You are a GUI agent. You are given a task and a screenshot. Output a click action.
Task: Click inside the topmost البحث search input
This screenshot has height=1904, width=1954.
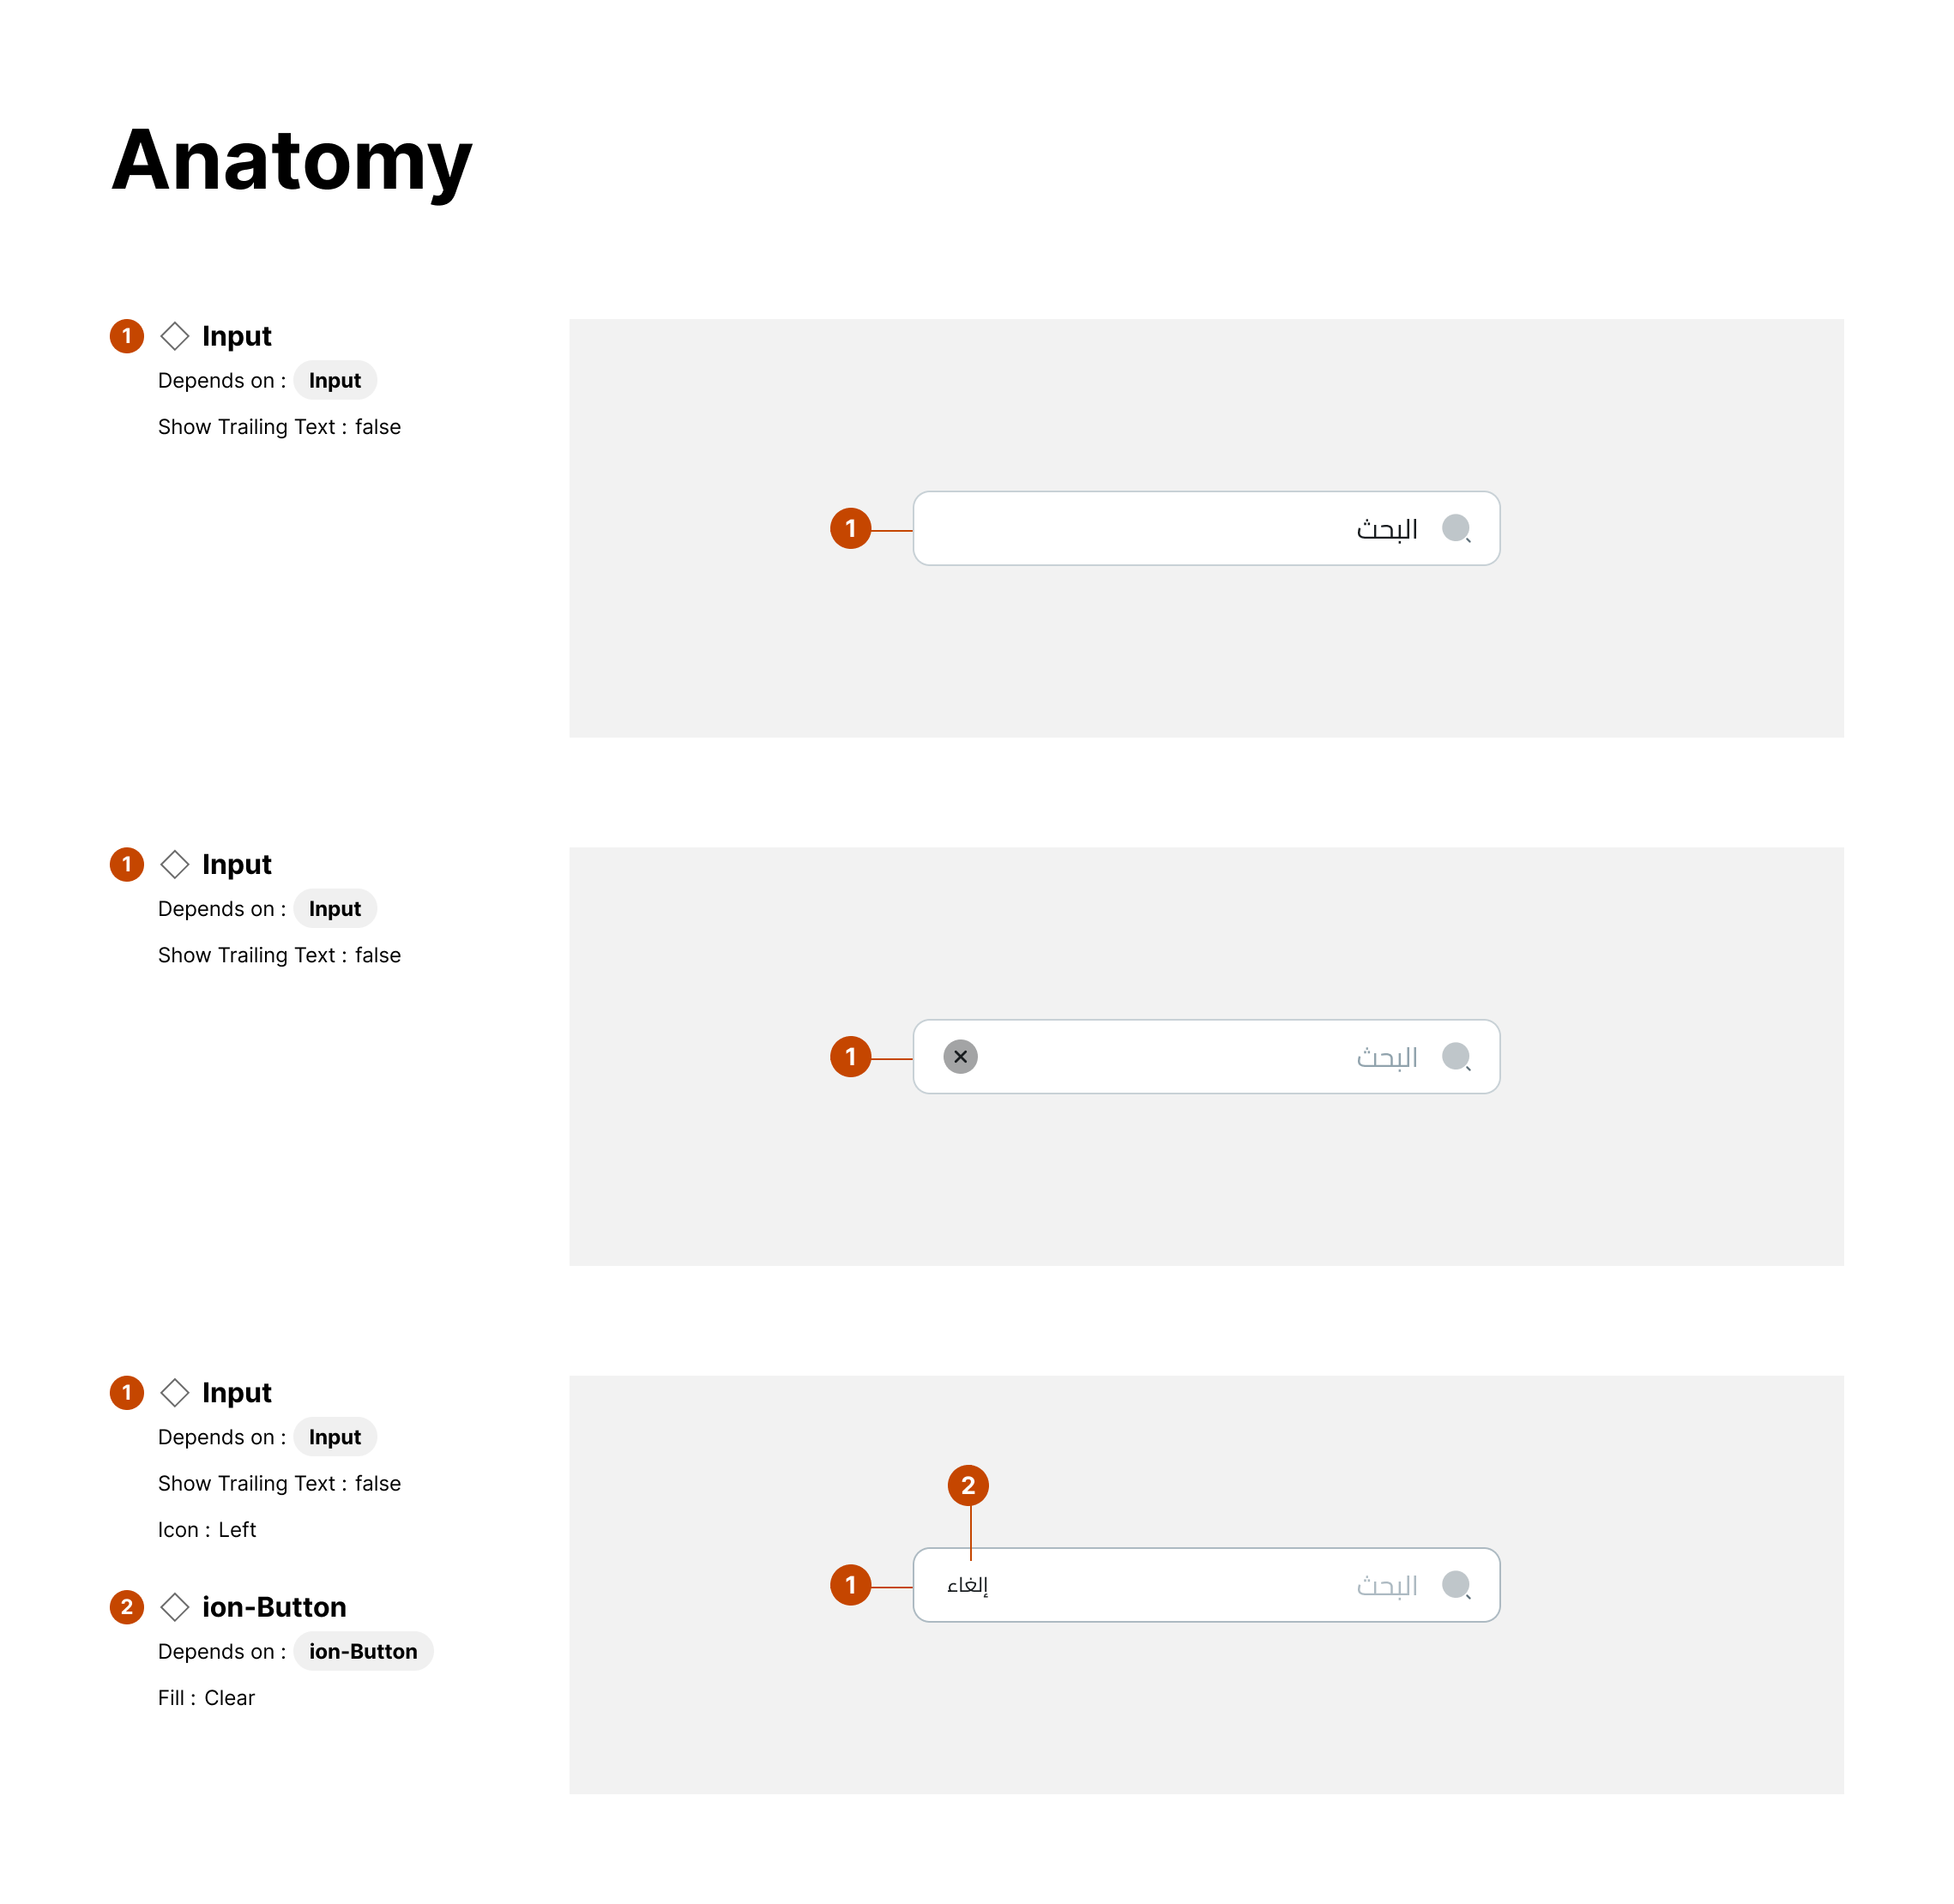(x=1200, y=528)
